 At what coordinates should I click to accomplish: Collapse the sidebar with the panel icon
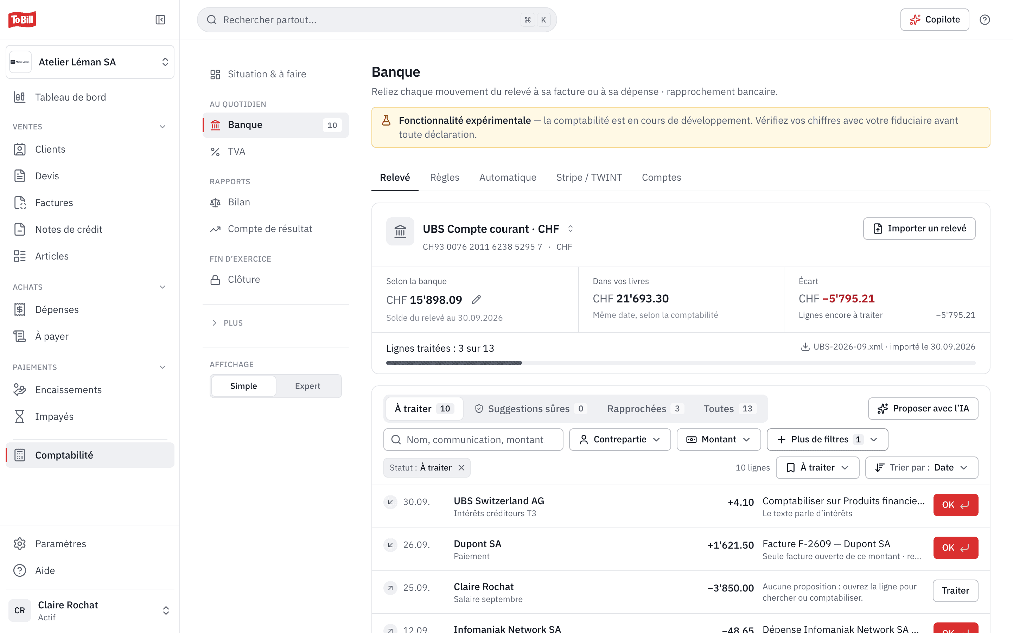(x=160, y=20)
